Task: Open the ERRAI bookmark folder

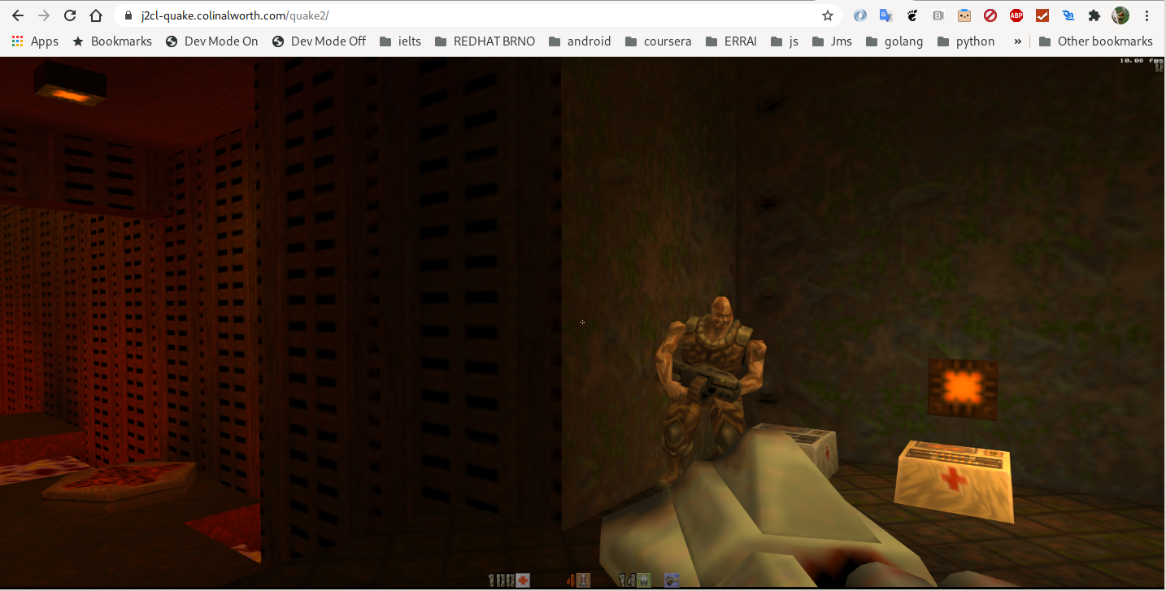Action: click(x=731, y=41)
